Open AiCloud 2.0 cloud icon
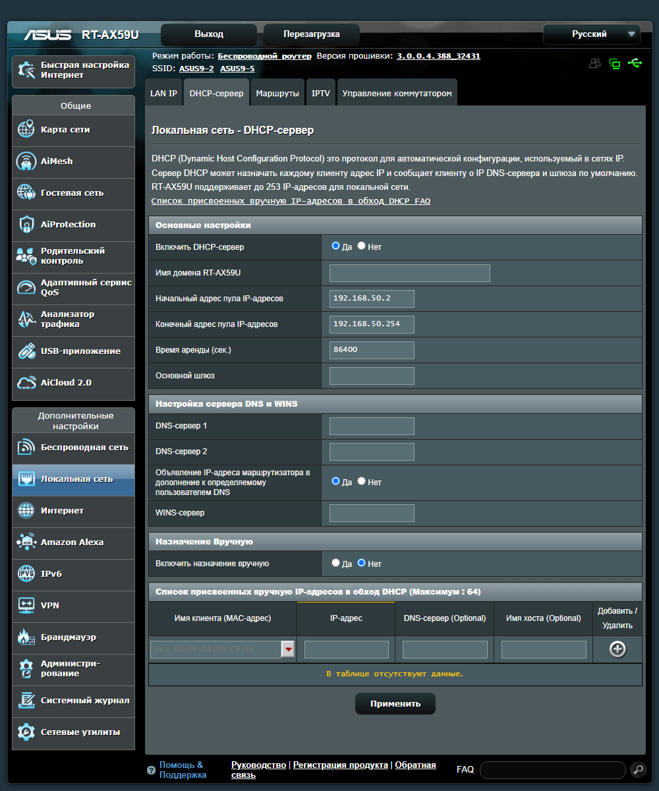The image size is (659, 791). pyautogui.click(x=26, y=382)
